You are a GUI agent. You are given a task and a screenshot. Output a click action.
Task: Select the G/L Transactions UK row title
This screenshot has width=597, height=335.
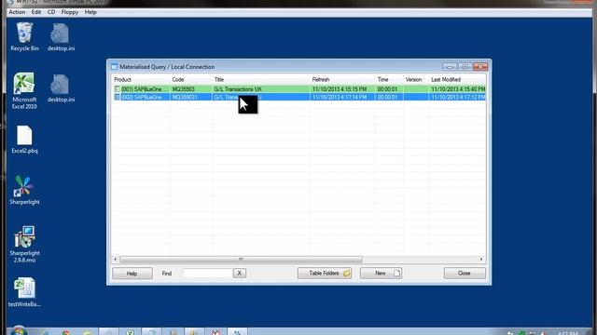coord(238,89)
